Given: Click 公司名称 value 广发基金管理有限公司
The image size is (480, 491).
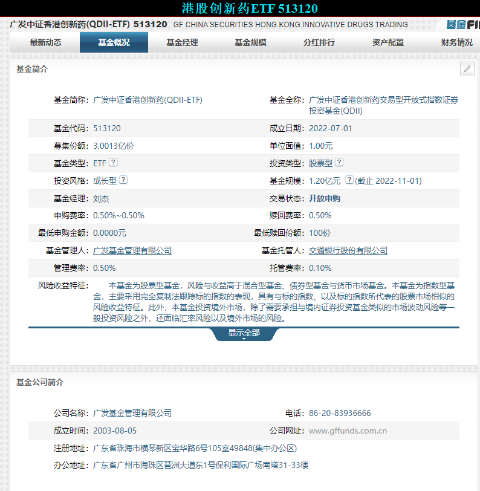Looking at the screenshot, I should click(x=132, y=413).
